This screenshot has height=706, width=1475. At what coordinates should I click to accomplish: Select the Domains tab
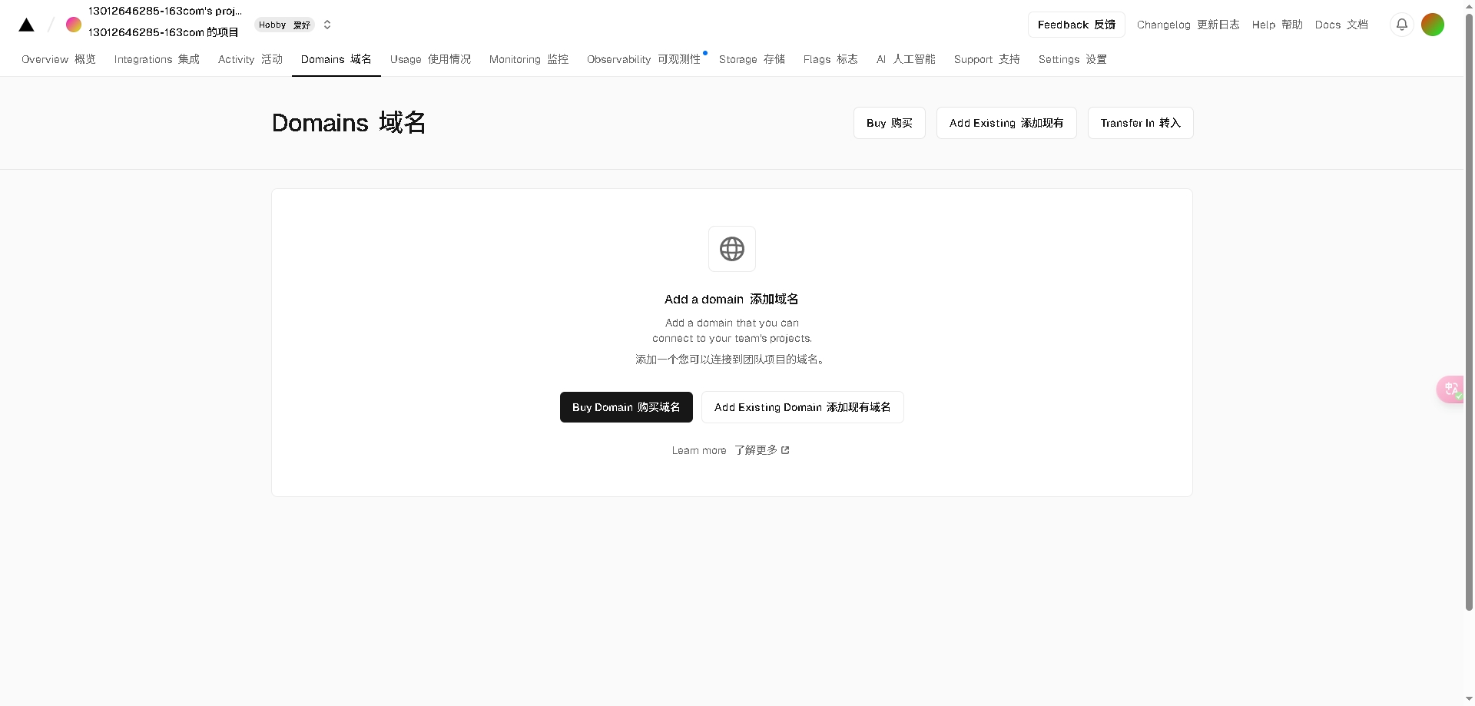(336, 59)
